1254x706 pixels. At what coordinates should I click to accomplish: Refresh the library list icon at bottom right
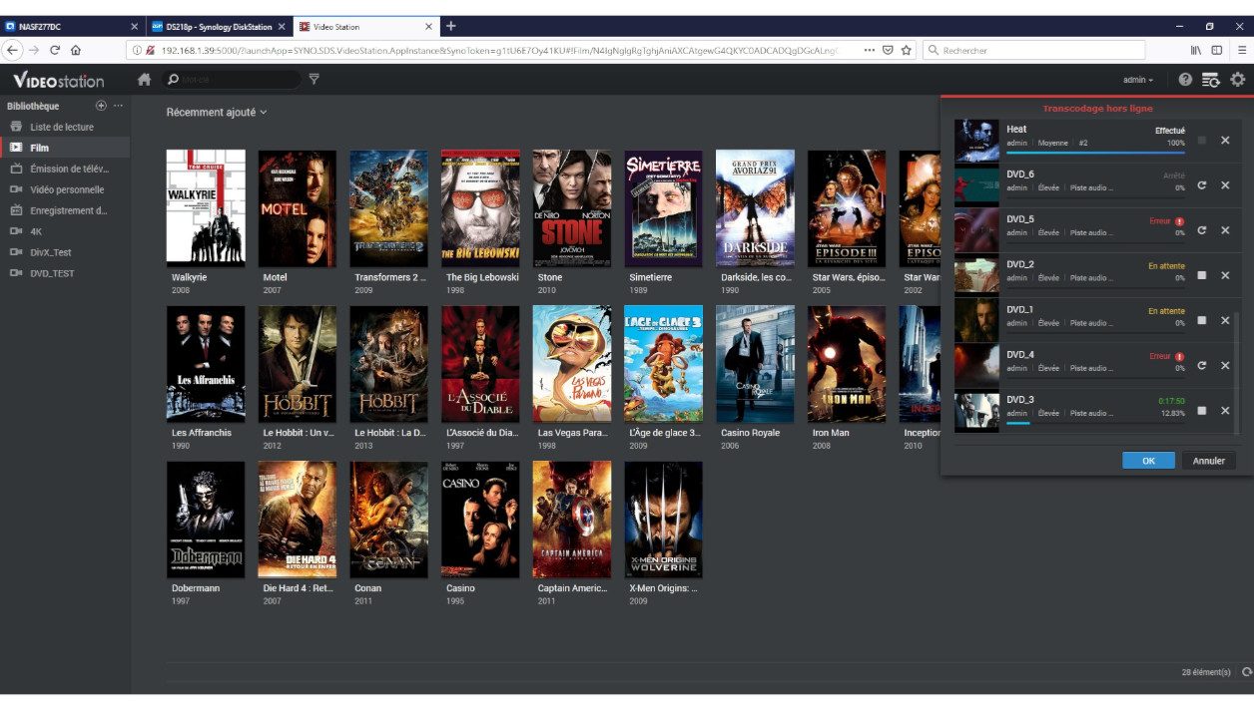click(1246, 672)
